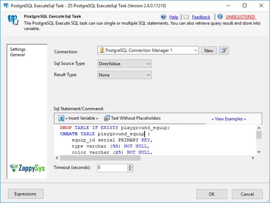Click the edit connection pencil icon
Viewport: 270px width, 203px height.
(223, 51)
